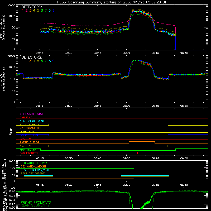Image resolution: width=211 pixels, height=211 pixels.
Task: Select detector 9 in rear segments legend
Action: click(x=54, y=61)
